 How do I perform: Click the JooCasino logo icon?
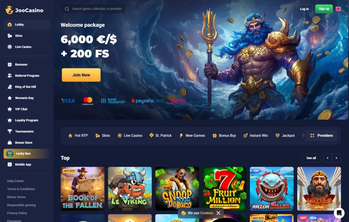coord(9,10)
